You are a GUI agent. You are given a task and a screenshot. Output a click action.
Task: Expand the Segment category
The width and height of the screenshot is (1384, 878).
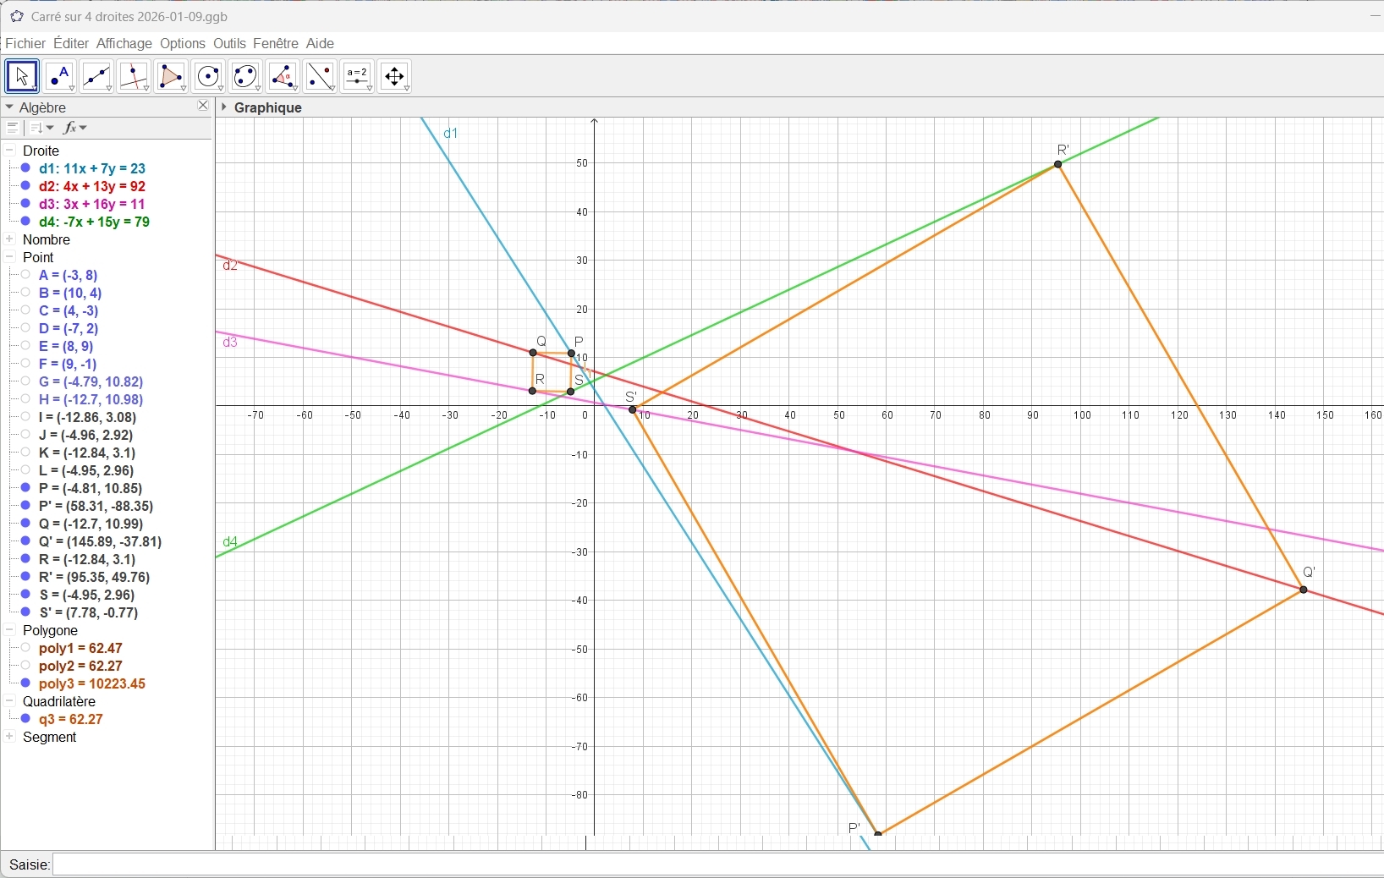(x=10, y=737)
